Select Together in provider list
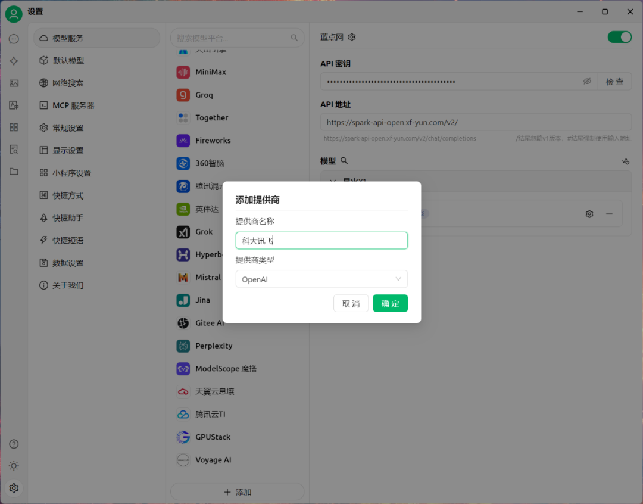643x504 pixels. tap(238, 118)
